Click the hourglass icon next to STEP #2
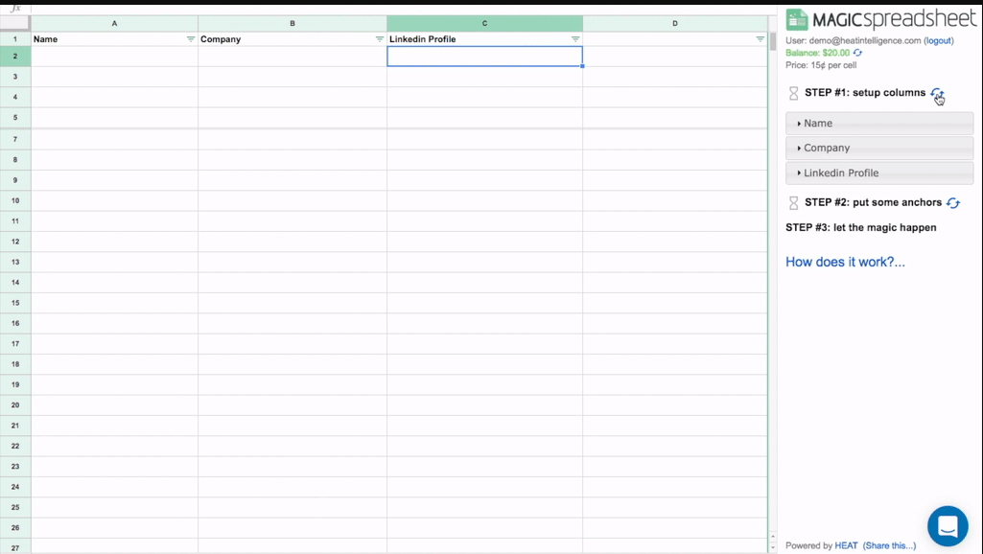 click(x=793, y=203)
